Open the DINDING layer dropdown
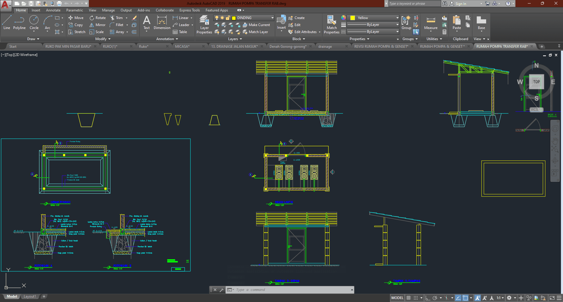 [x=272, y=18]
